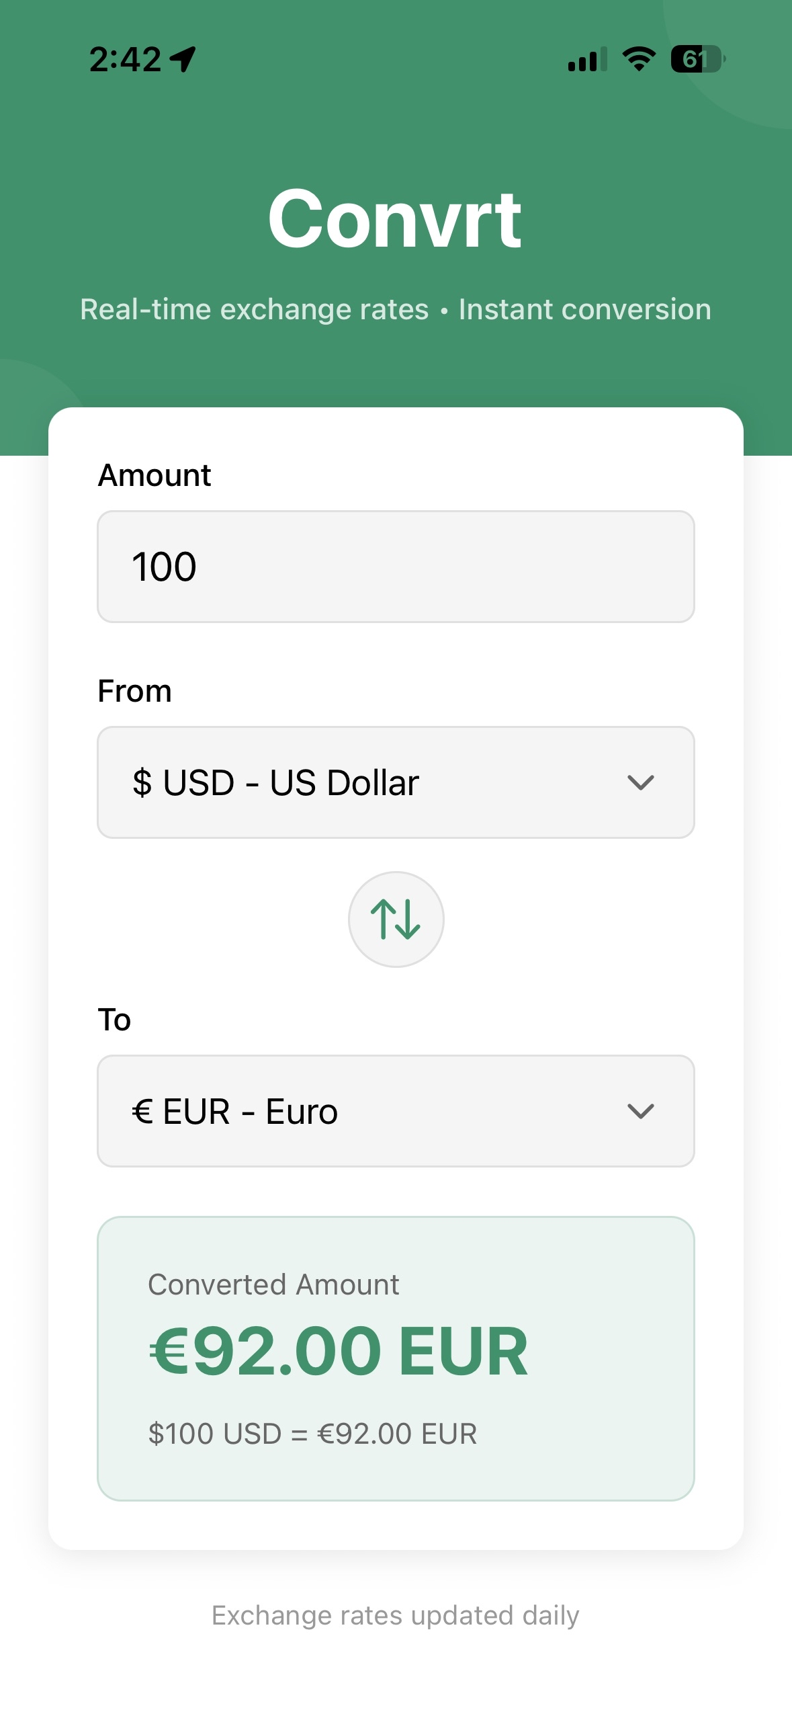This screenshot has width=792, height=1718.
Task: Tap the Exchange rates updated daily note
Action: 396,1615
